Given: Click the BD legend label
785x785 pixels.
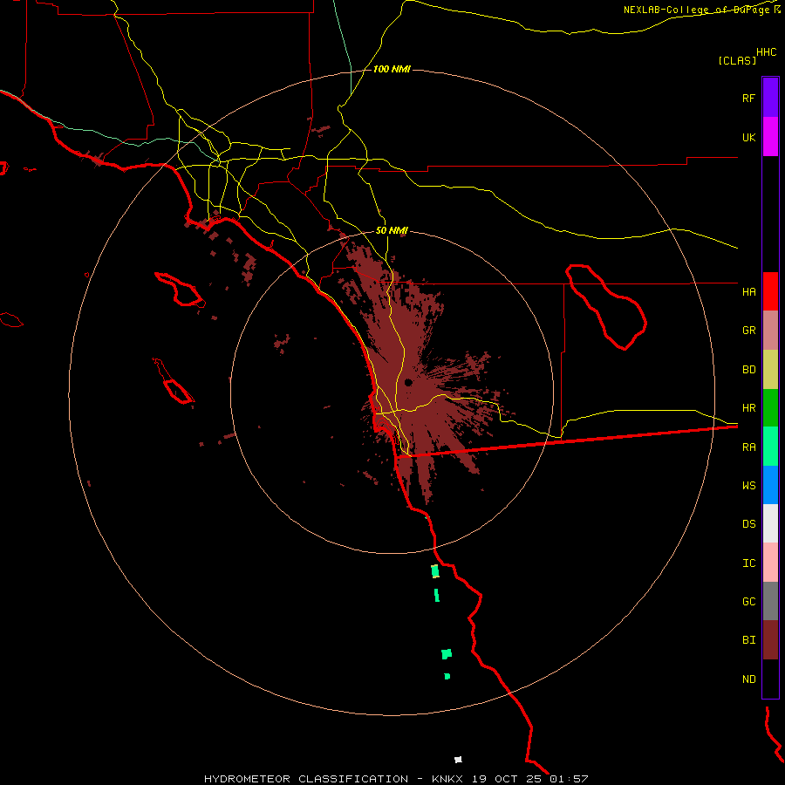Looking at the screenshot, I should point(748,370).
